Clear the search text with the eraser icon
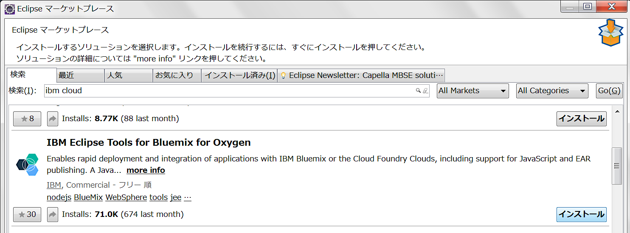Viewport: 630px width, 233px height. click(x=425, y=90)
